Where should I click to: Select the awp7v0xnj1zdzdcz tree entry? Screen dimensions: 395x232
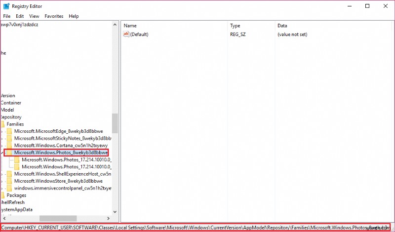click(x=19, y=25)
